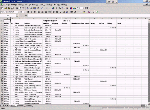Viewport: 150px width, 110px height.
Task: Expand the Undo history dropdown arrow
Action: (45, 8)
